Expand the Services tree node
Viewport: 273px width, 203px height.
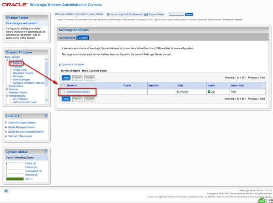pyautogui.click(x=7, y=89)
